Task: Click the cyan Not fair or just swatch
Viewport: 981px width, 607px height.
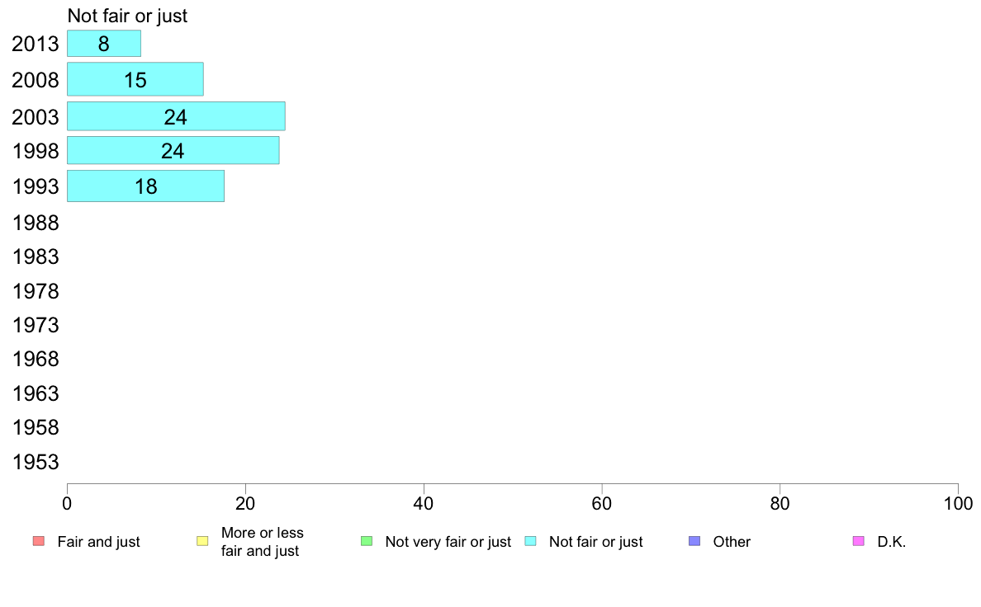Action: point(531,541)
